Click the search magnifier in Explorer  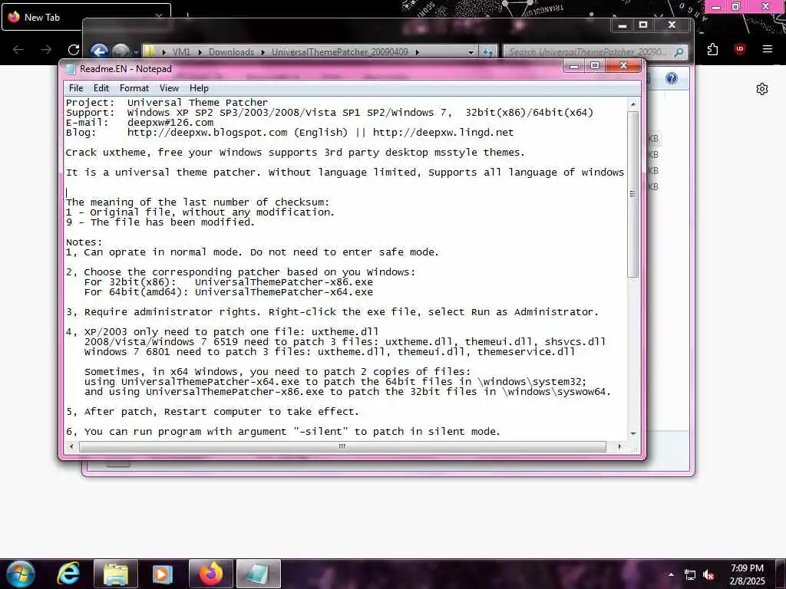(679, 52)
